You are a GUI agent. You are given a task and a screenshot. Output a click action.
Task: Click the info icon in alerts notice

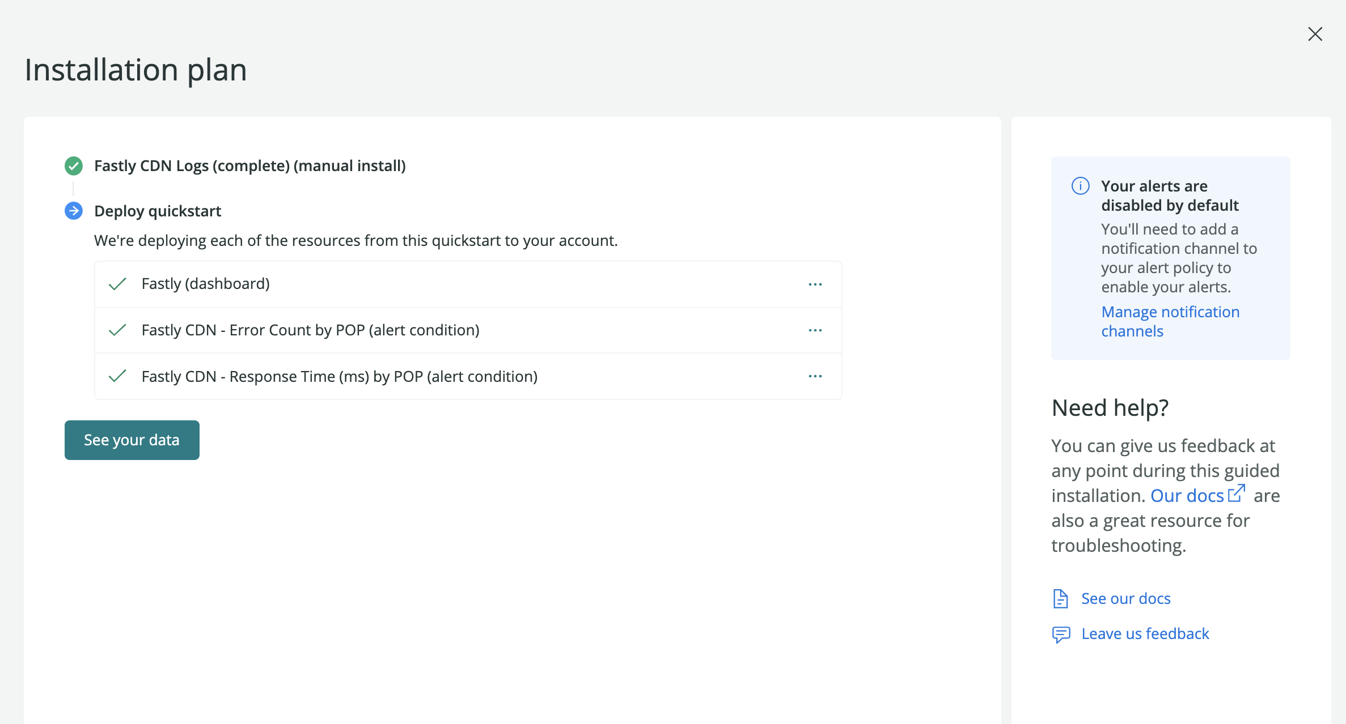click(x=1080, y=186)
